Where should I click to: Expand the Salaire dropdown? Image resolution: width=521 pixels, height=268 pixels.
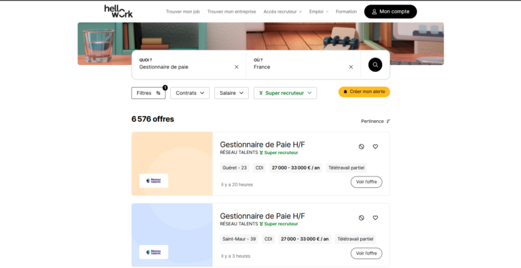coord(231,93)
